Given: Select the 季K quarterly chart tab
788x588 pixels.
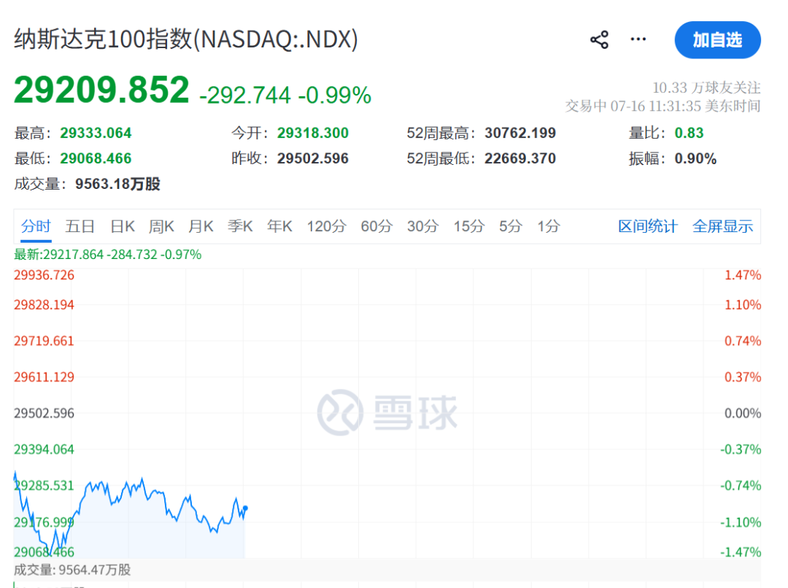Looking at the screenshot, I should coord(240,226).
